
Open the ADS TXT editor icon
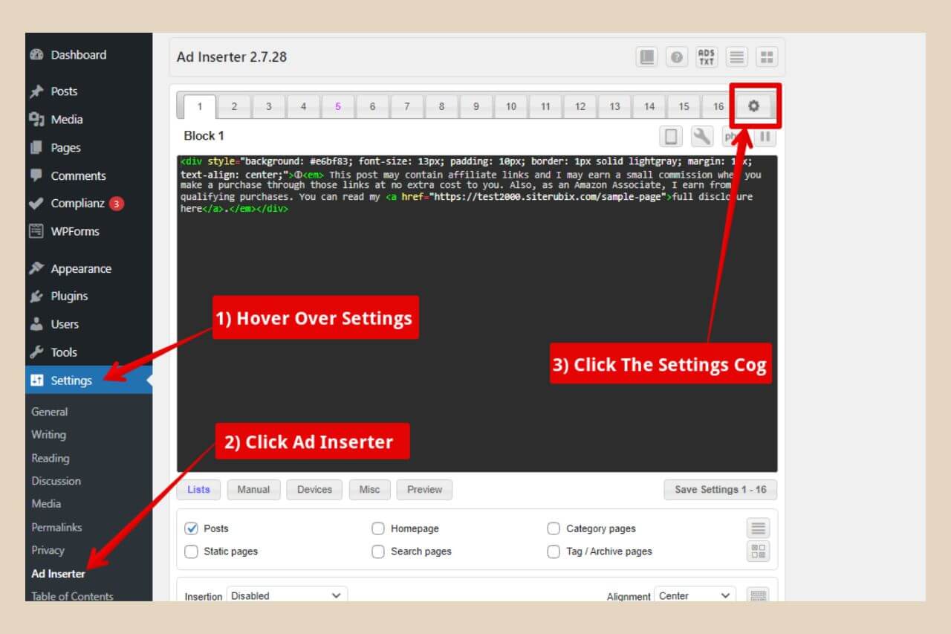pos(707,57)
